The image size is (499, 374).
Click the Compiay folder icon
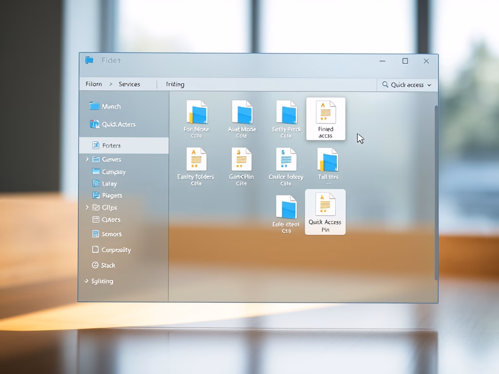pyautogui.click(x=96, y=171)
